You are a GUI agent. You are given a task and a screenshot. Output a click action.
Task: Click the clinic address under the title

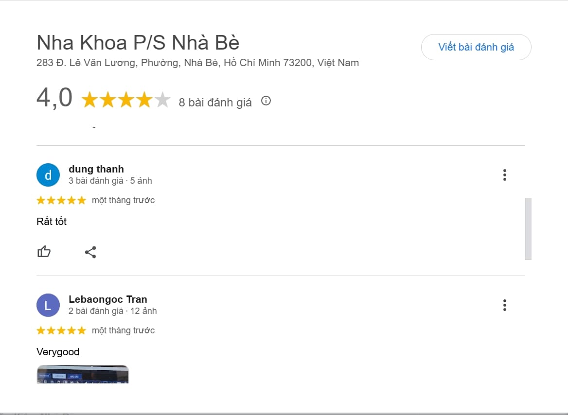point(197,62)
